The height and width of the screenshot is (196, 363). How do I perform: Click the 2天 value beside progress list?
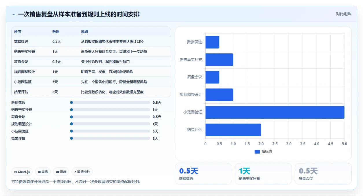click(155, 139)
